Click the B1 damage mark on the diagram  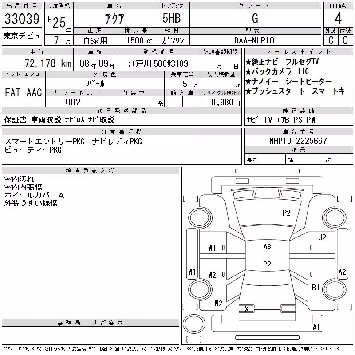(x=316, y=288)
